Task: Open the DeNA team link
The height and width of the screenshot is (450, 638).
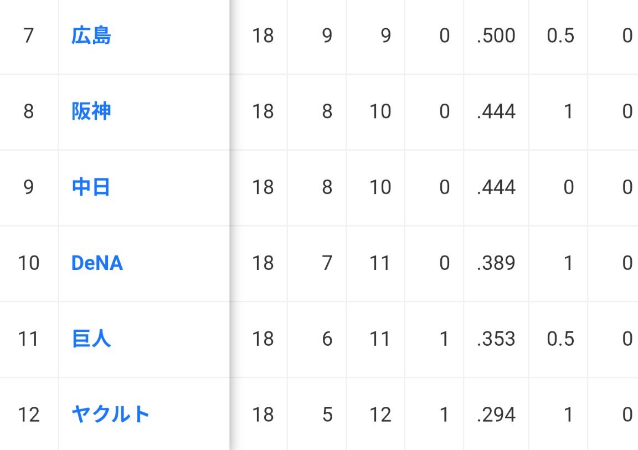Action: click(x=97, y=263)
